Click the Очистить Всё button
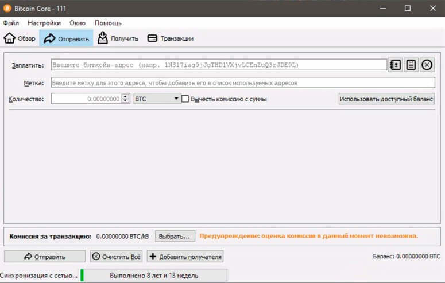The image size is (445, 283). (x=117, y=257)
